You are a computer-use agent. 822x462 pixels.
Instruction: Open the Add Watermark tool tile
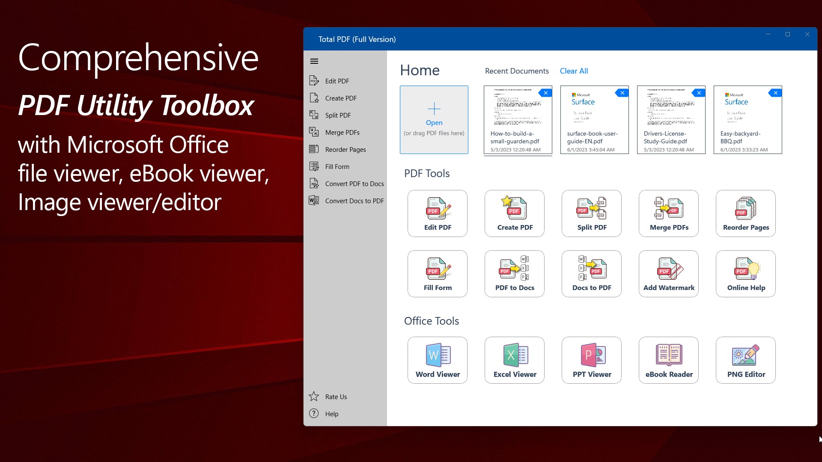[668, 274]
